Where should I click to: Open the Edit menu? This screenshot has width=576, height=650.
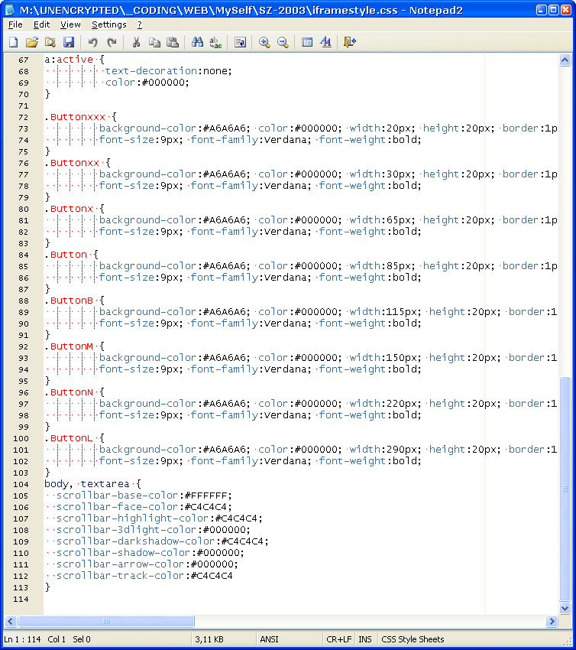[41, 25]
